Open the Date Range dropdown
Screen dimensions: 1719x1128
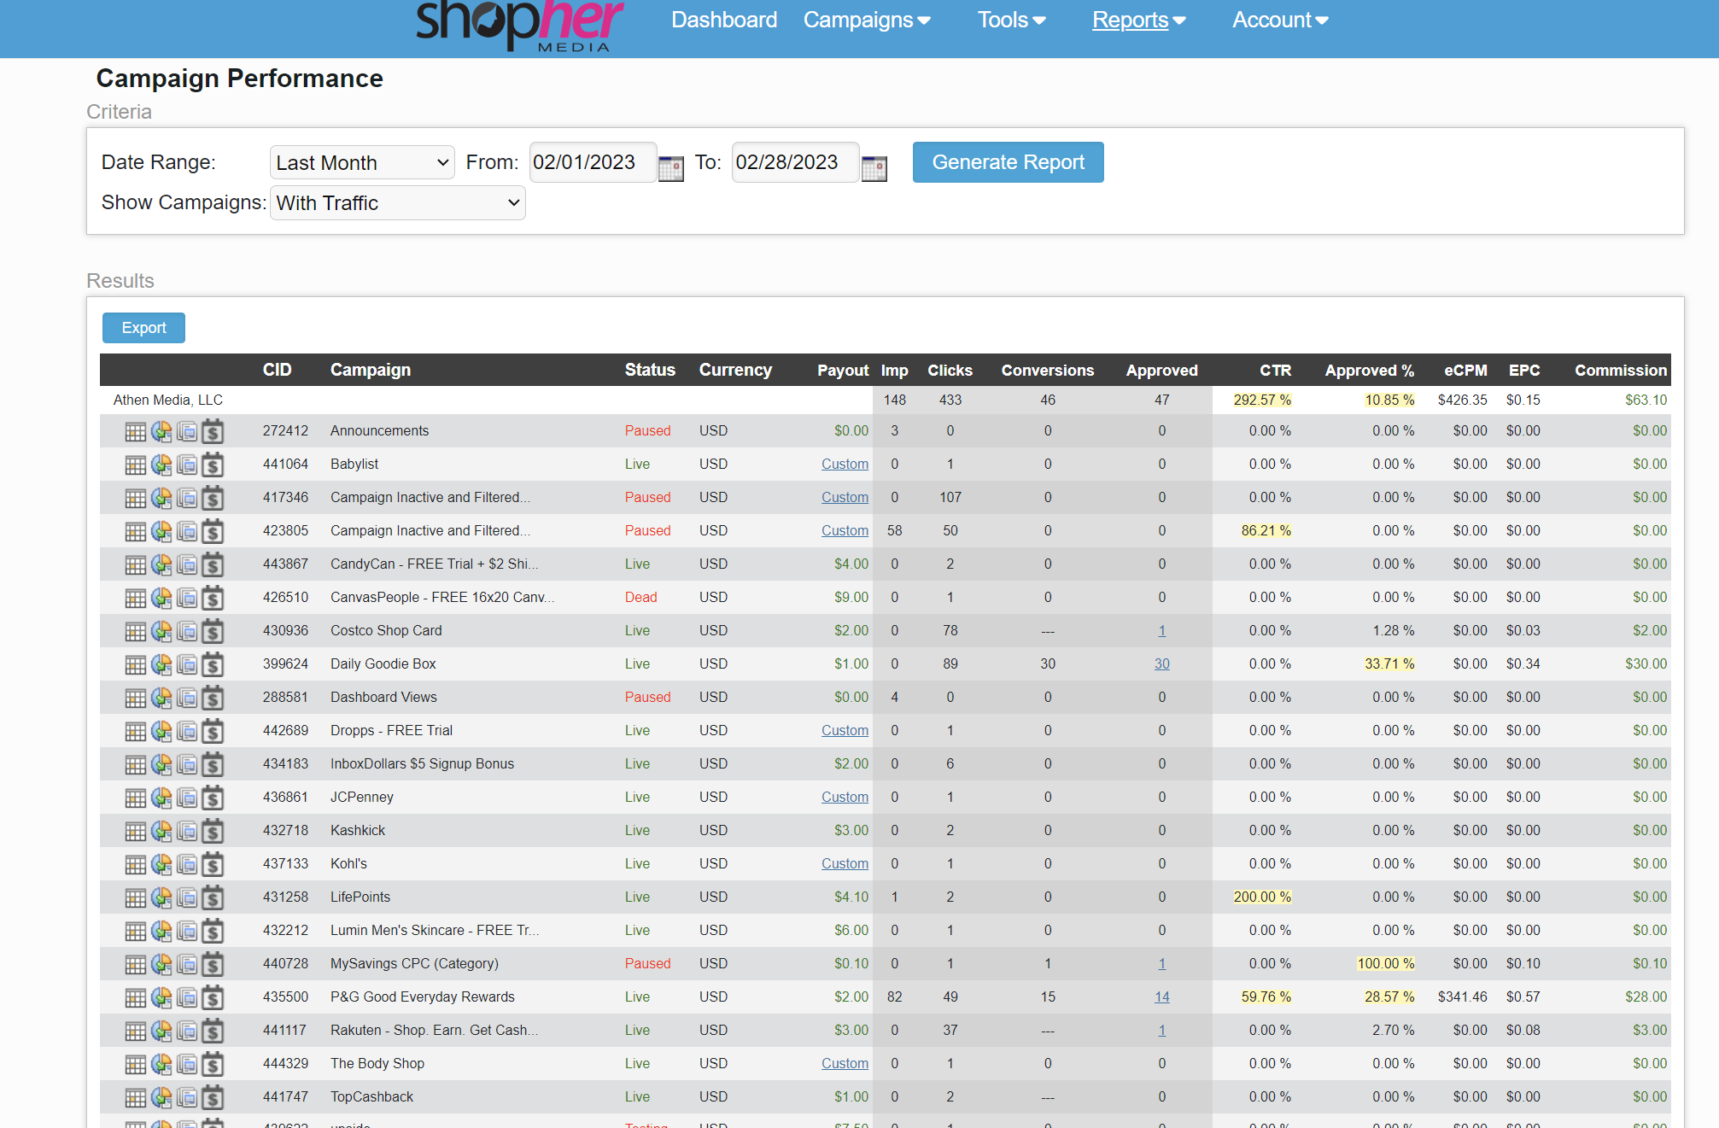(362, 162)
